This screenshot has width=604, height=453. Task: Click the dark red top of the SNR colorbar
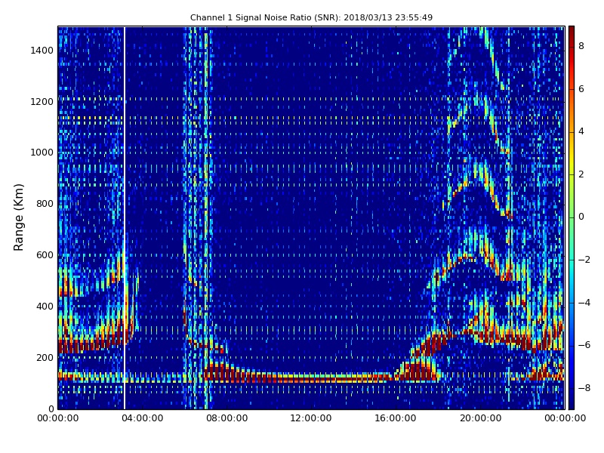(572, 32)
